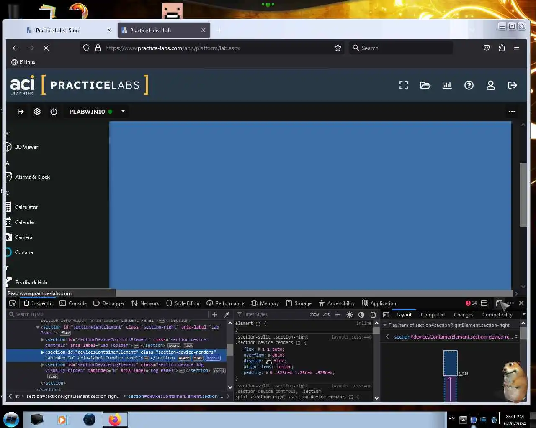This screenshot has width=536, height=428.
Task: Create a new node with the plus icon
Action: (x=215, y=315)
